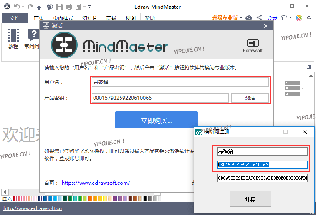The width and height of the screenshot is (316, 215).
Task: Open the theme shirt icon
Action: point(284,17)
